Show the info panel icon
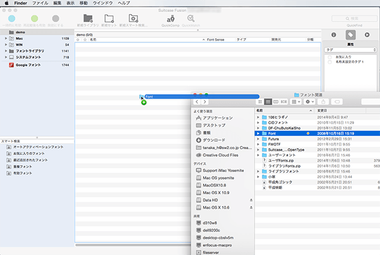The width and height of the screenshot is (380, 255). pyautogui.click(x=334, y=35)
